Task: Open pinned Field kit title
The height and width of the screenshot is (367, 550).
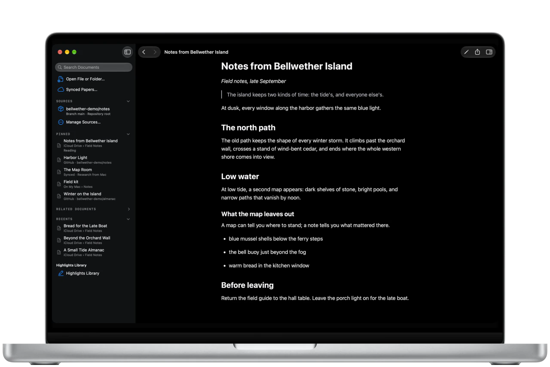Action: [x=71, y=182]
